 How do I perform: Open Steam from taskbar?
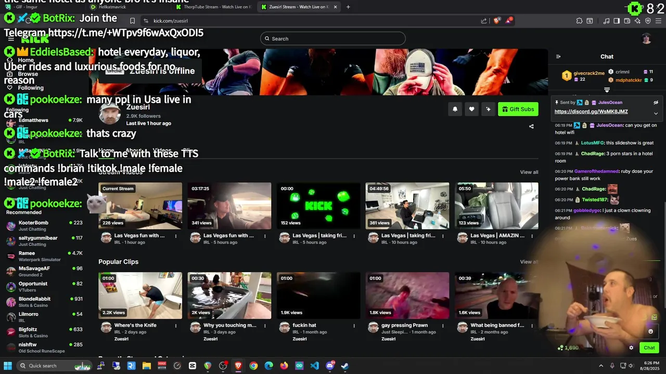[x=345, y=366]
